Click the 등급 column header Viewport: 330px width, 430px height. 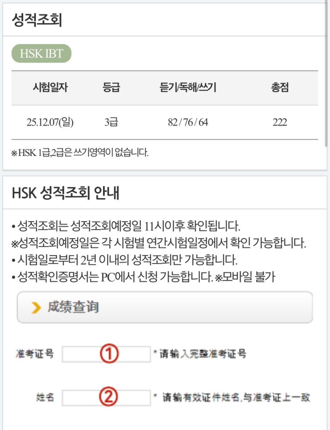pos(111,88)
